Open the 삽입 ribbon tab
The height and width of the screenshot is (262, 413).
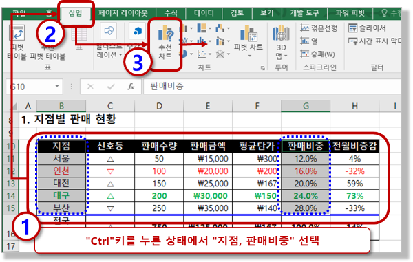pyautogui.click(x=75, y=13)
